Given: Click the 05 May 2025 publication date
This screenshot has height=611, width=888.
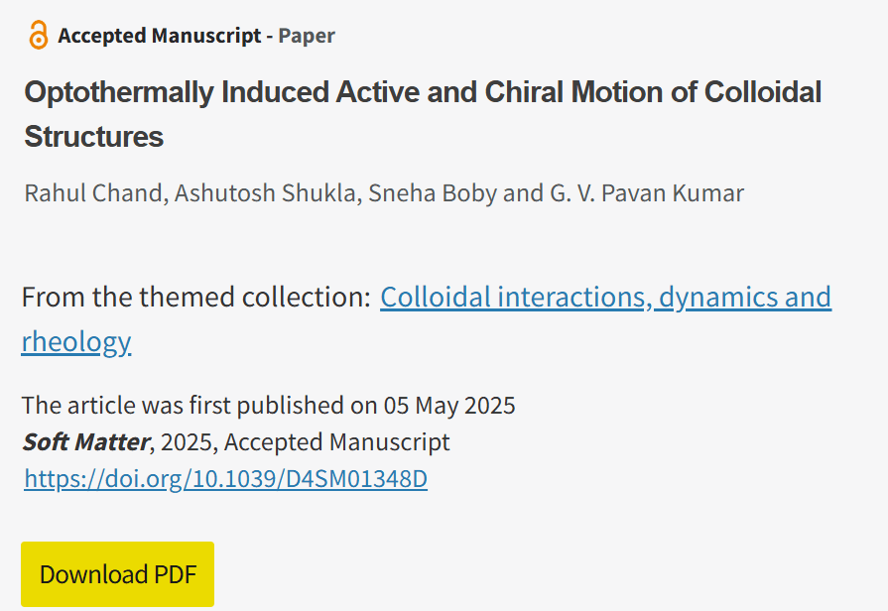Looking at the screenshot, I should [x=450, y=405].
